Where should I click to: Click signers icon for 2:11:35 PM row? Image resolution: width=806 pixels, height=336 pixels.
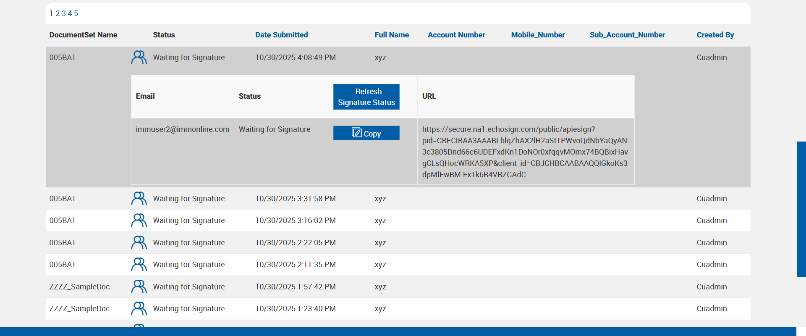coord(139,264)
